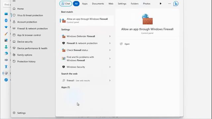This screenshot has width=212, height=119.
Task: Click the Time & language globe icon in Settings
Action: [x=6, y=54]
